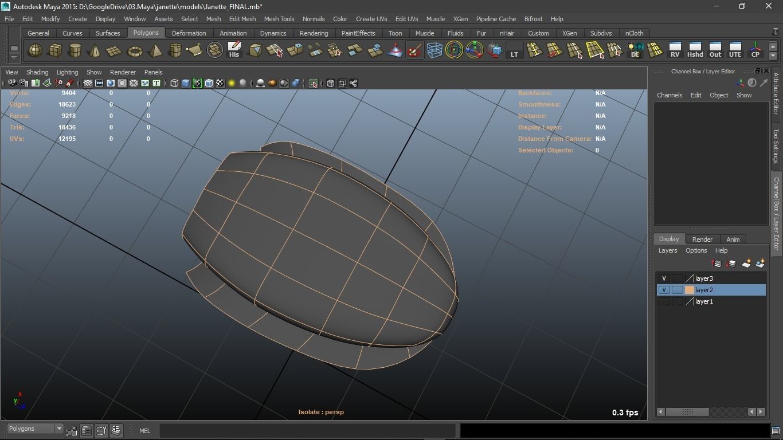Toggle layer2 visibility box

point(664,290)
